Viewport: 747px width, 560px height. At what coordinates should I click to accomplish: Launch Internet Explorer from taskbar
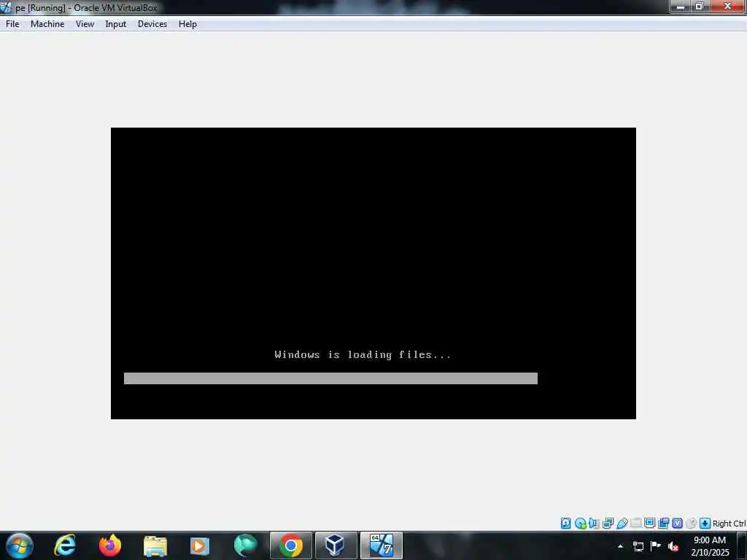tap(65, 545)
